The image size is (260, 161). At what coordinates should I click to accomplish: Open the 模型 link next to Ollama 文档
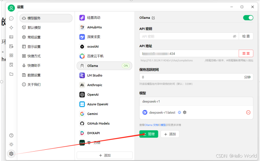point(163,125)
